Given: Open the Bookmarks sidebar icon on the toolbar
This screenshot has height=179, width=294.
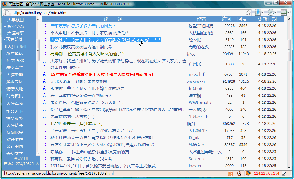Looking at the screenshot, I should click(x=258, y=12).
